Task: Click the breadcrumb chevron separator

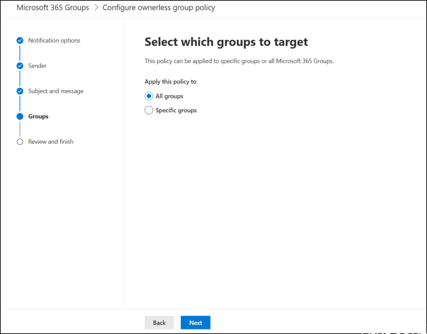Action: click(x=96, y=8)
